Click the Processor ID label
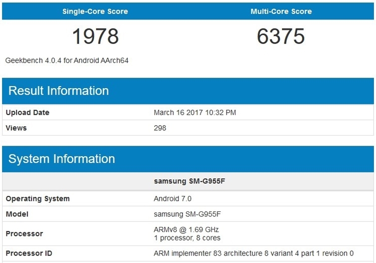 [29, 253]
